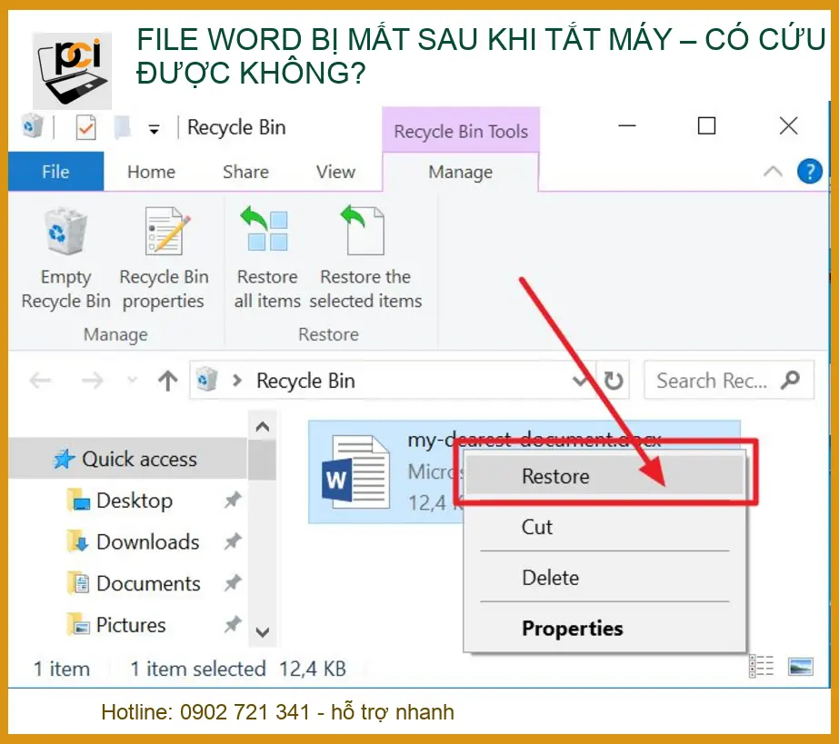839x744 pixels.
Task: Unpin Desktop from Quick access
Action: point(232,501)
